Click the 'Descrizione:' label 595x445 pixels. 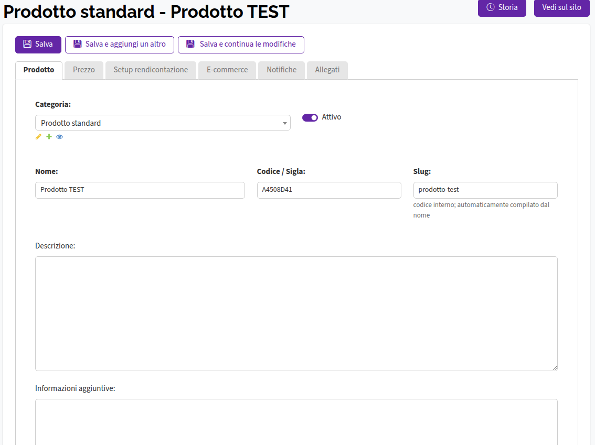(55, 246)
